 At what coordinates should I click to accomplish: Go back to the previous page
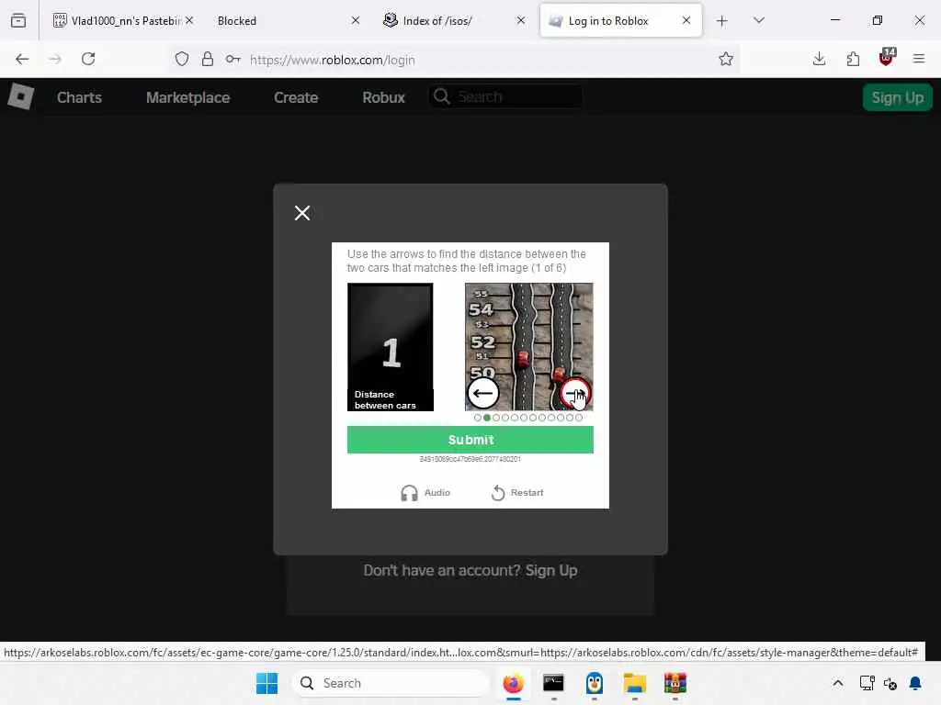[22, 59]
